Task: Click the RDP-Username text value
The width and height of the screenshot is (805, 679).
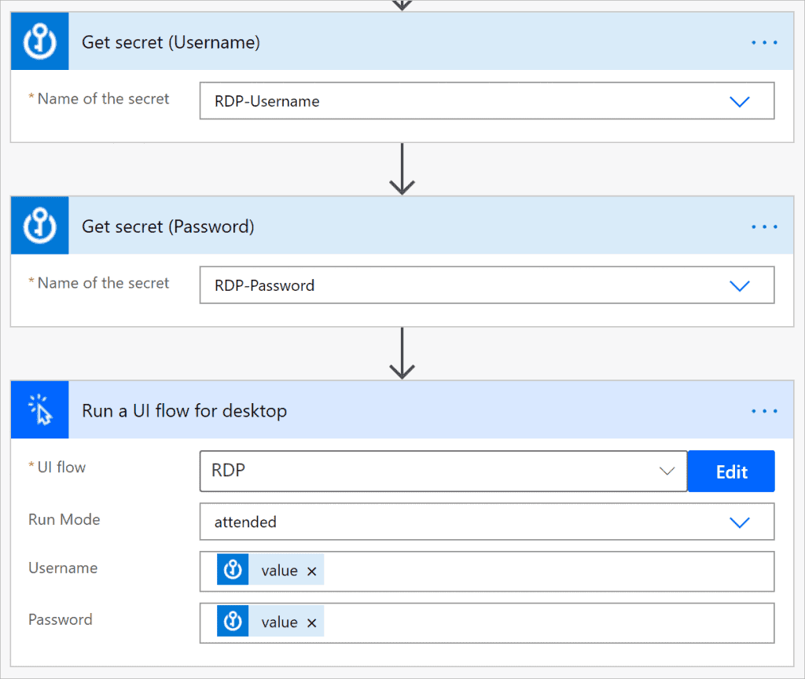Action: click(267, 101)
